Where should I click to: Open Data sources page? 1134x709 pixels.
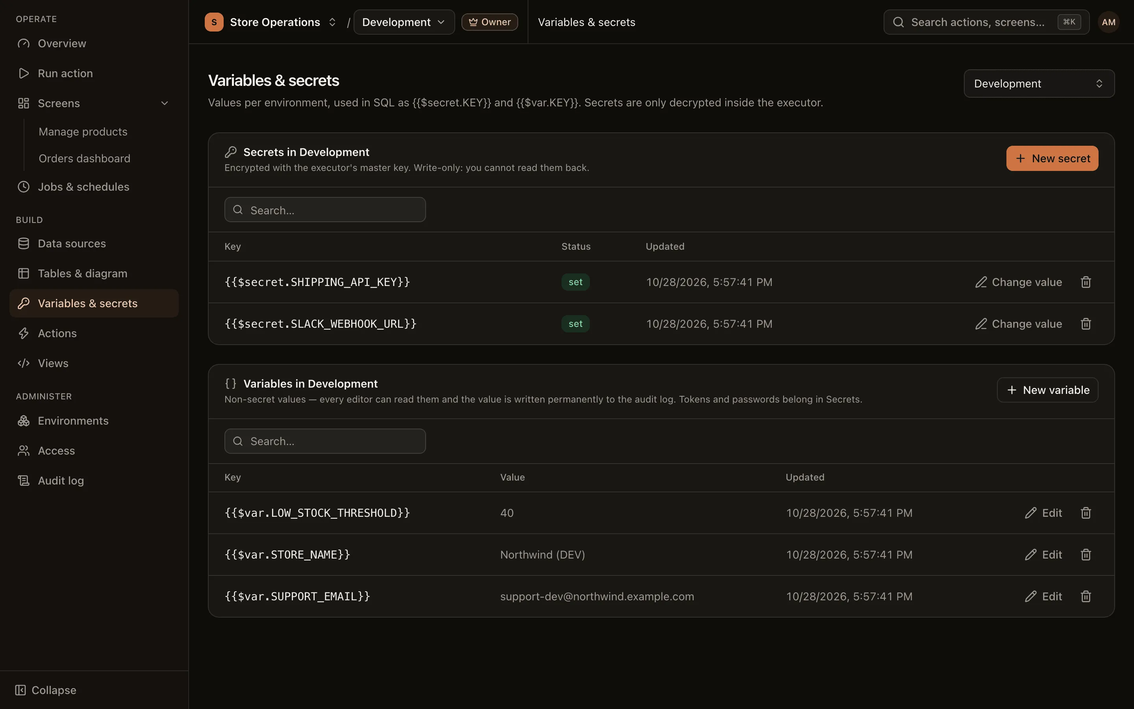pos(94,243)
